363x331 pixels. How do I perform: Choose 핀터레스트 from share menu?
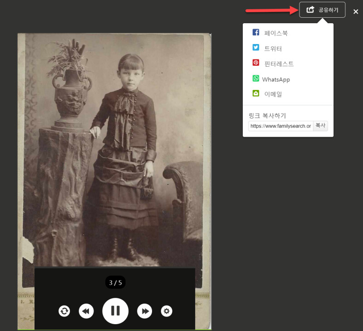pyautogui.click(x=279, y=64)
